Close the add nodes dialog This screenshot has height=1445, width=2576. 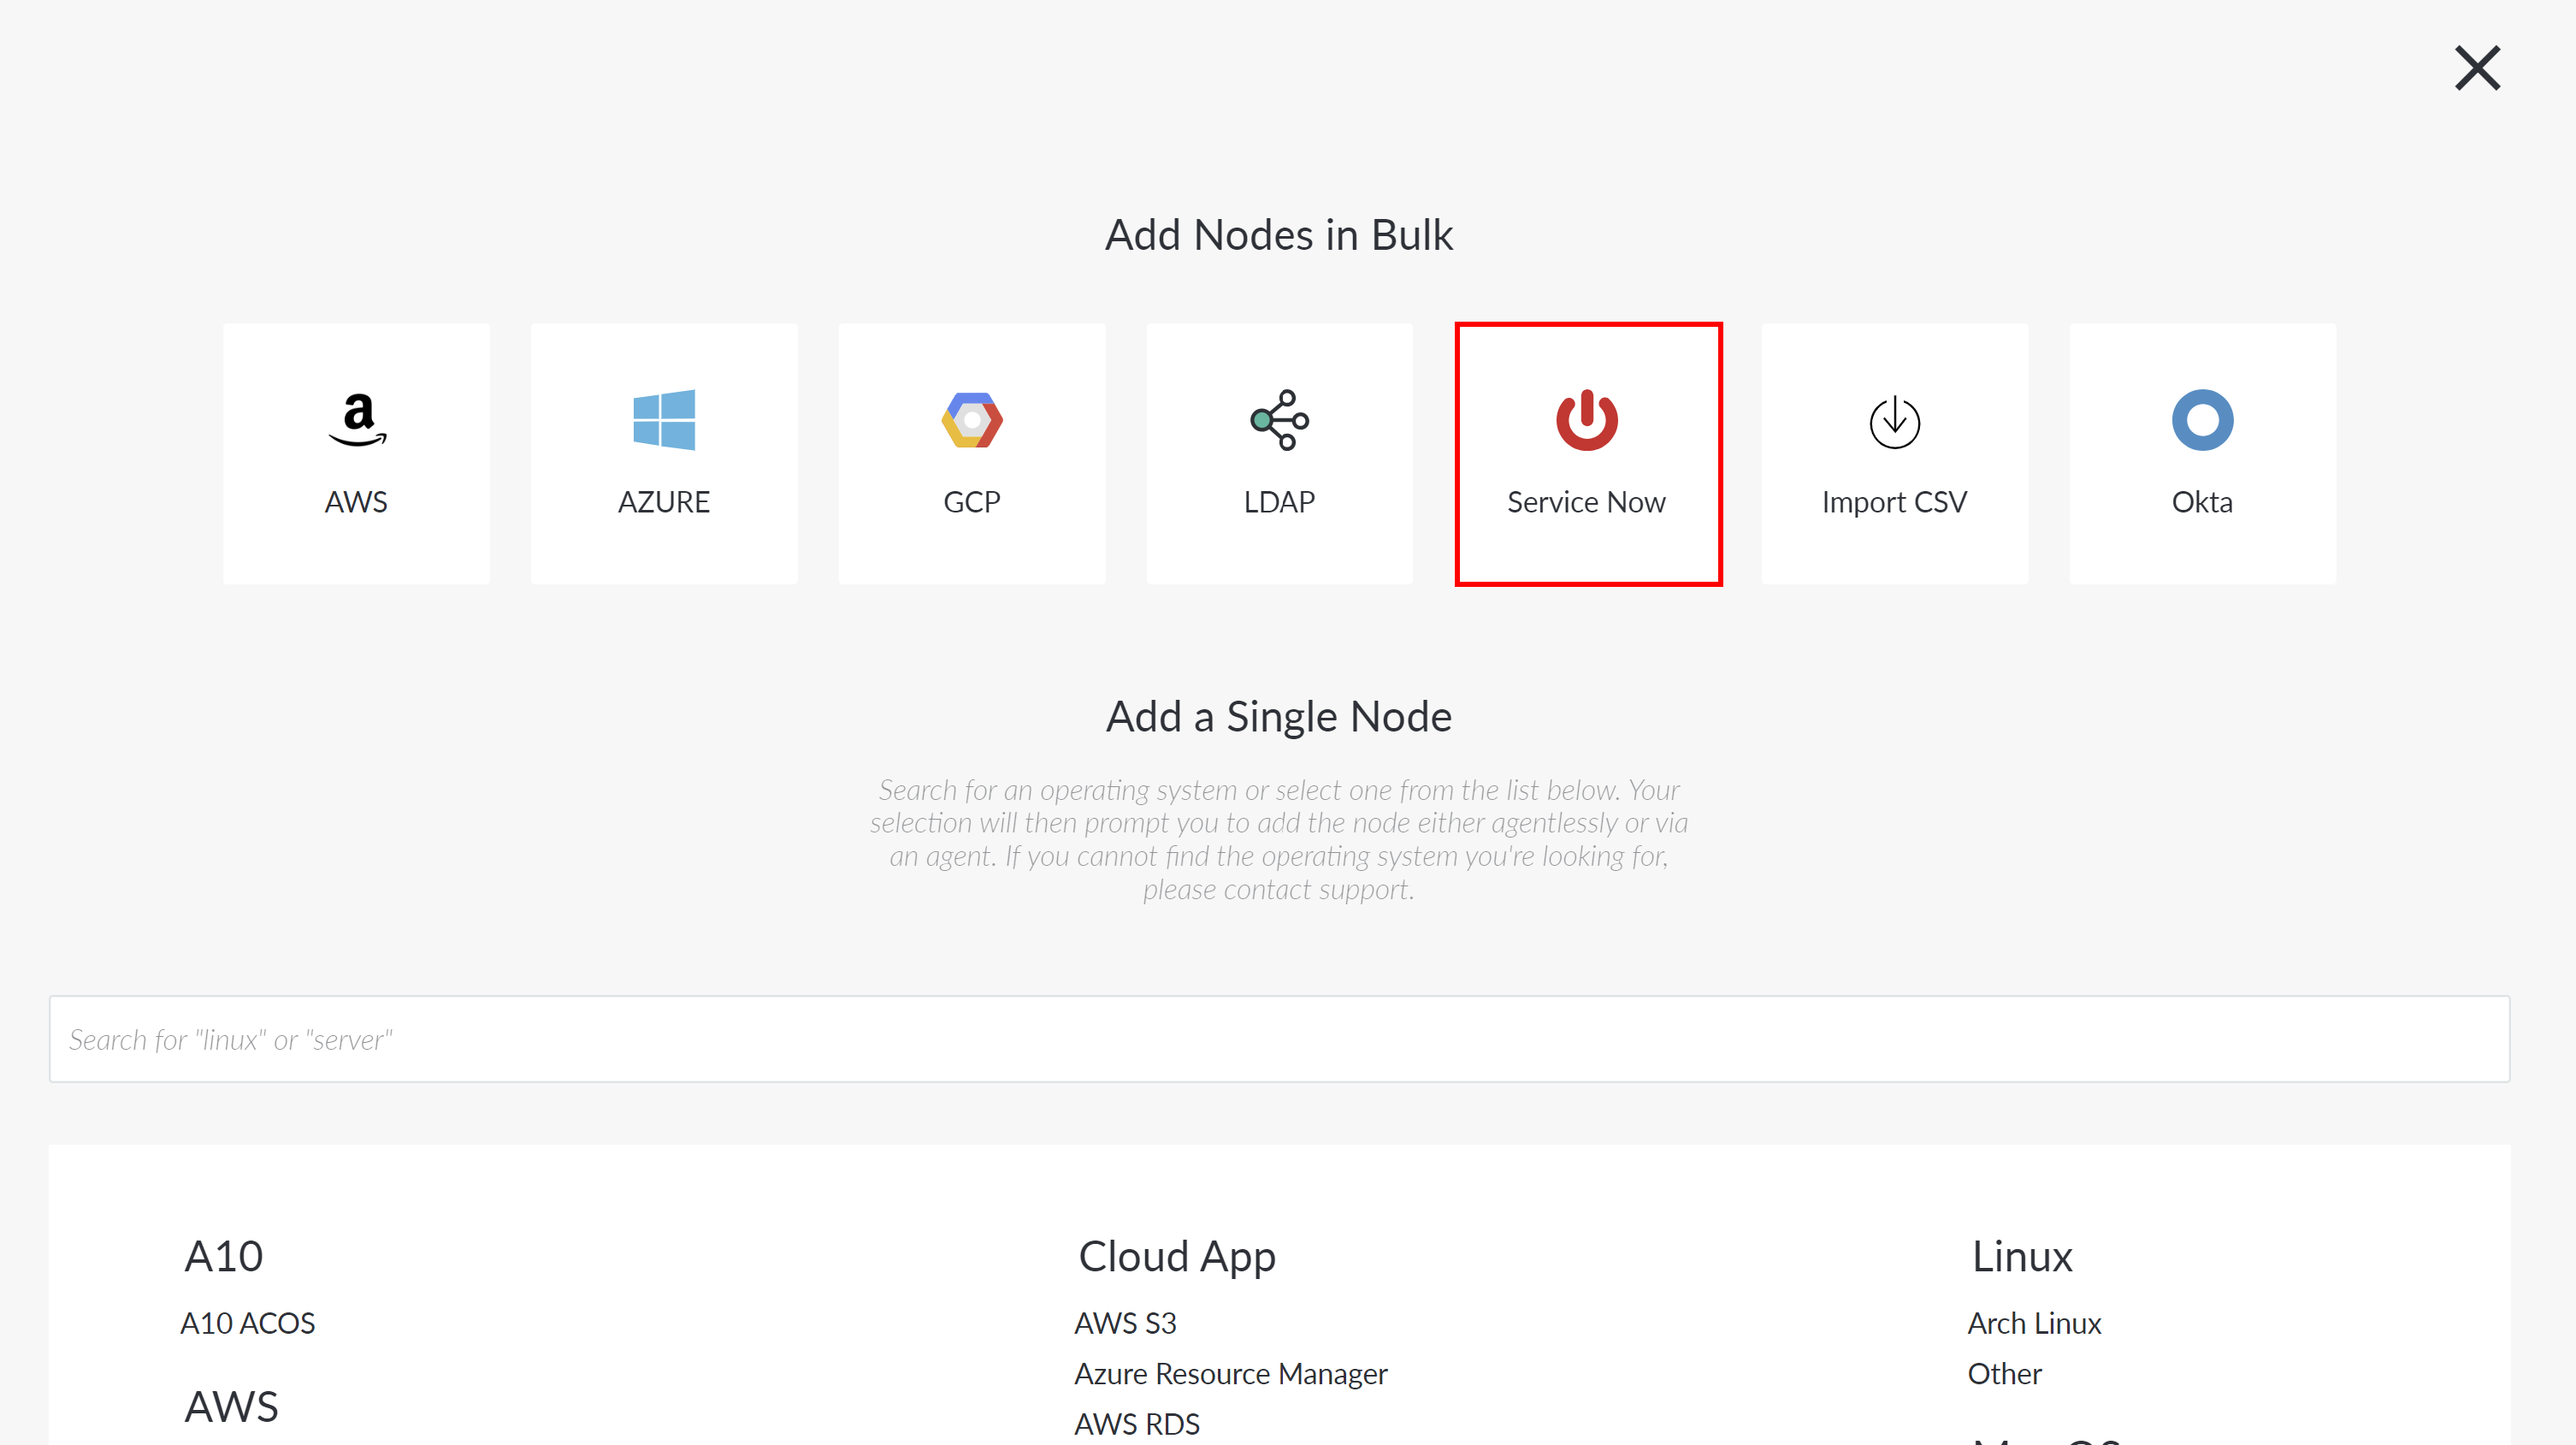click(x=2477, y=68)
